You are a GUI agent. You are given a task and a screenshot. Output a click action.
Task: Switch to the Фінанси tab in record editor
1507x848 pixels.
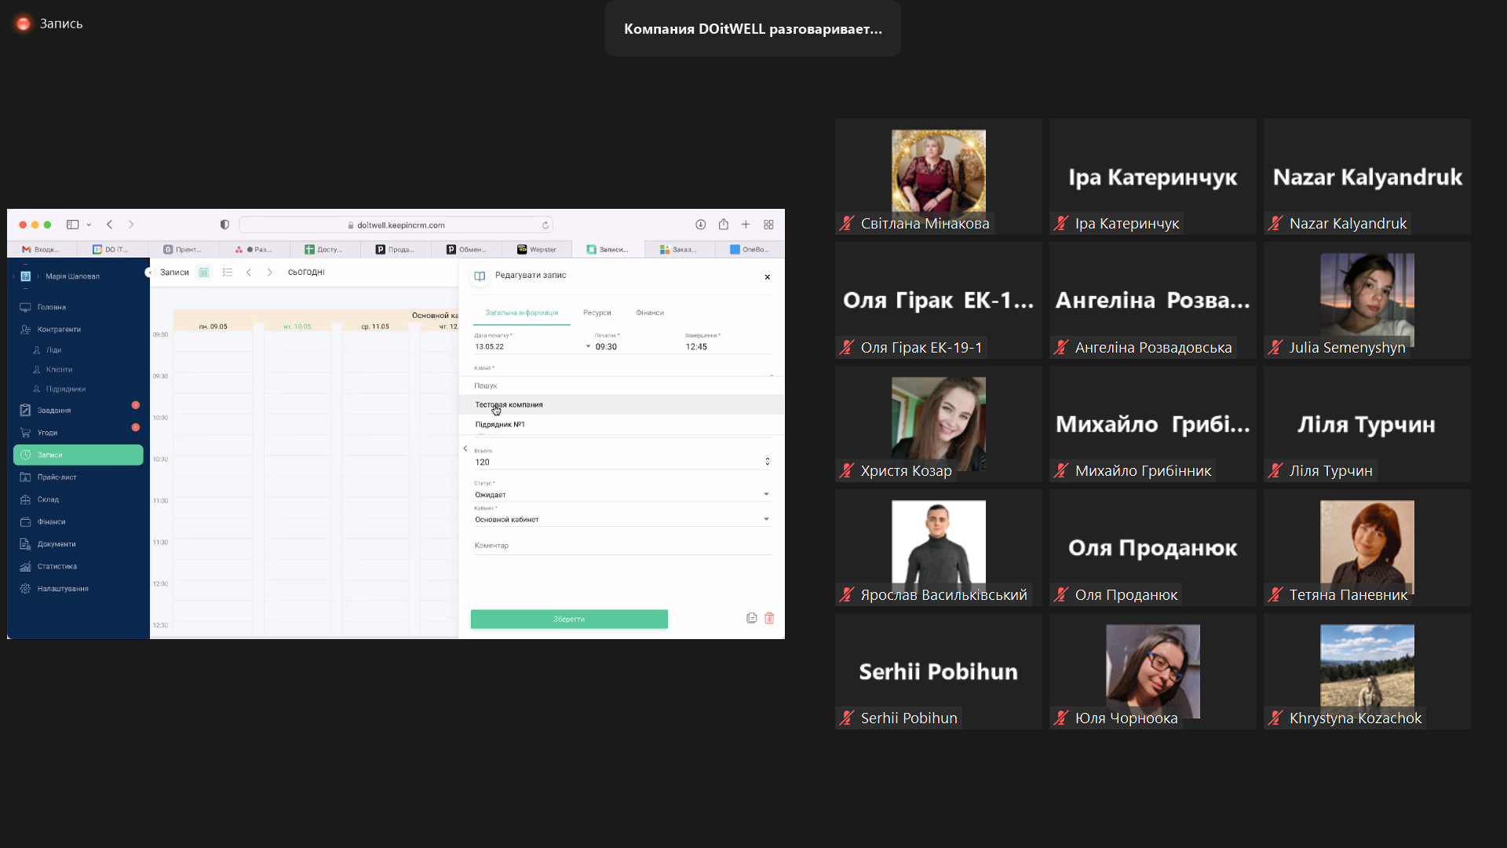650,313
